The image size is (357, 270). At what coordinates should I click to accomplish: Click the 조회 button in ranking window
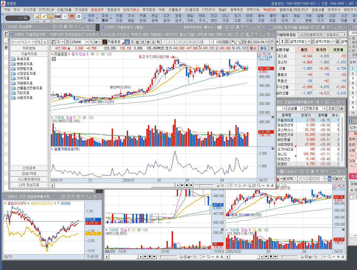click(331, 108)
